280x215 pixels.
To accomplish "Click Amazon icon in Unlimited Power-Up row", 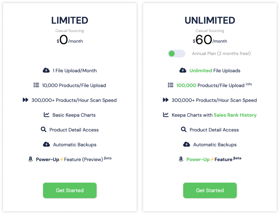I will [x=181, y=159].
